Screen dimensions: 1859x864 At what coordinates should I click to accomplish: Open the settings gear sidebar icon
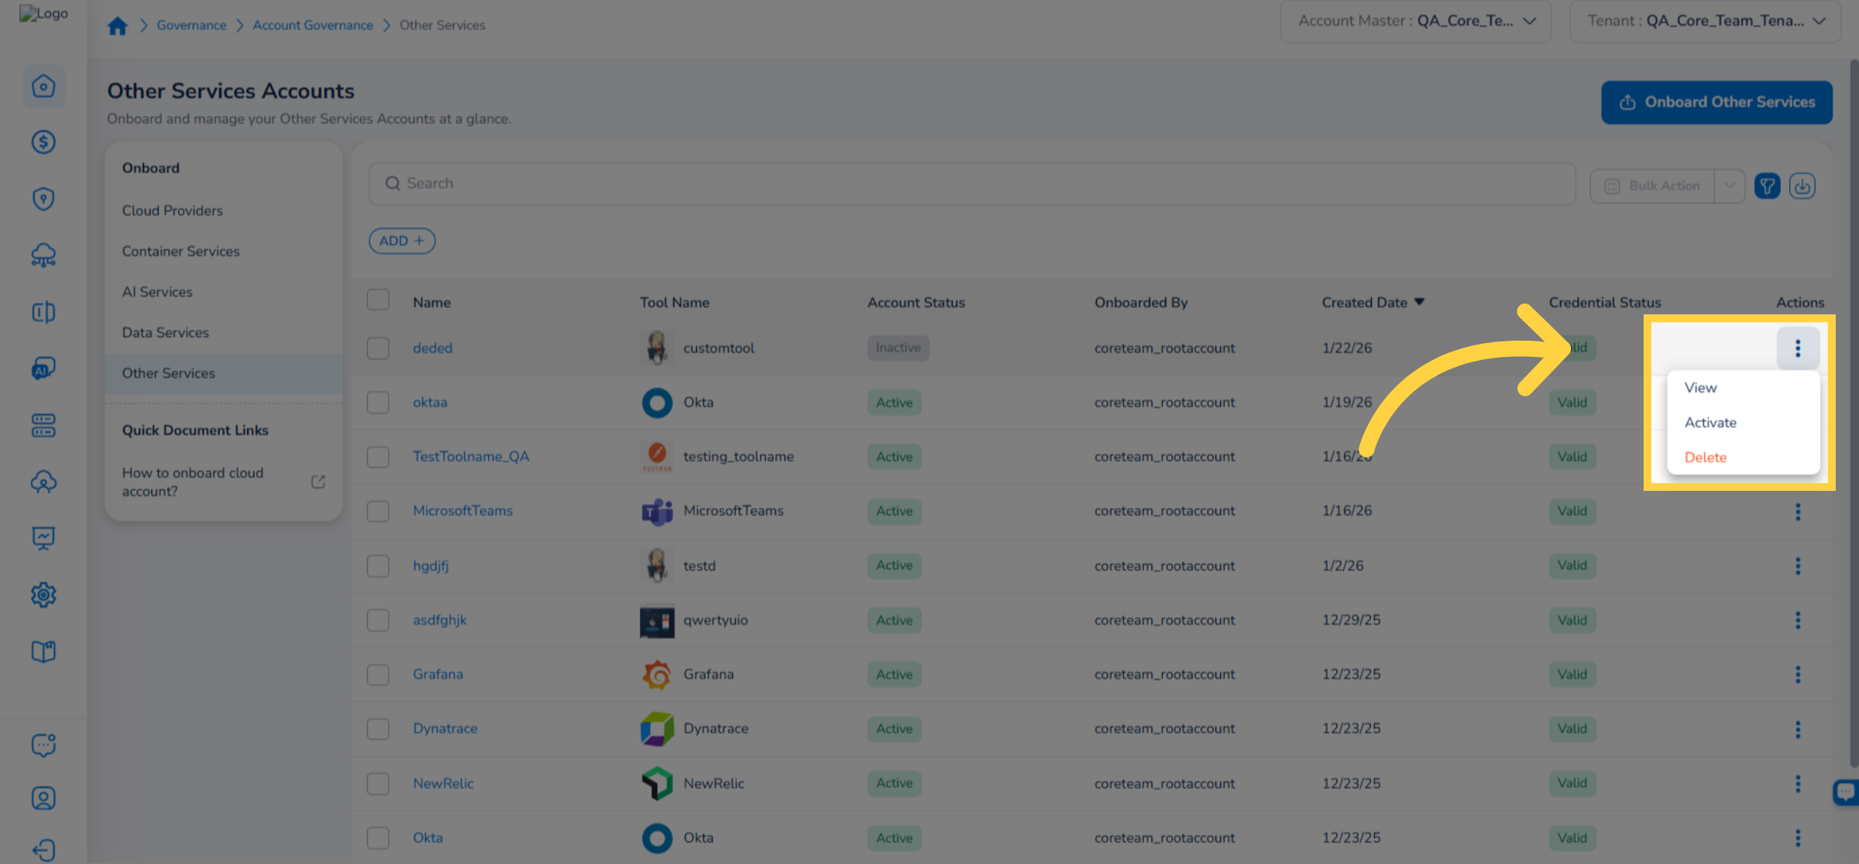pyautogui.click(x=43, y=595)
